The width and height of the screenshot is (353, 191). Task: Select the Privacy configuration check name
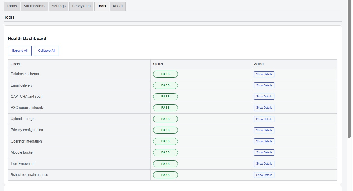click(27, 130)
